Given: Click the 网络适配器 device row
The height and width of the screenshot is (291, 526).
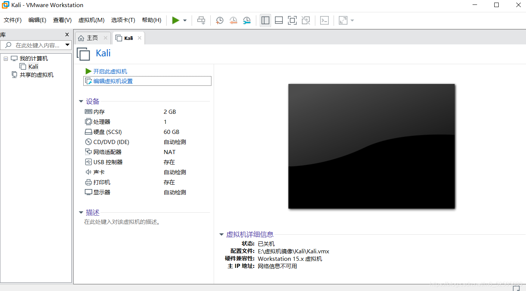Looking at the screenshot, I should pyautogui.click(x=147, y=152).
